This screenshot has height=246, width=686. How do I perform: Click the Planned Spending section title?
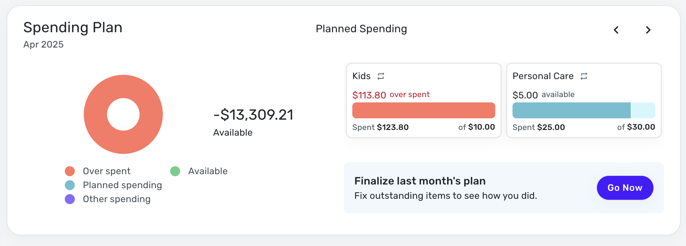tap(361, 29)
